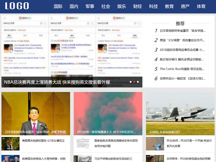Open thumbnail beside 美国高关税激怒盟友 article
Viewport: 216px width, 162px height.
11,144
